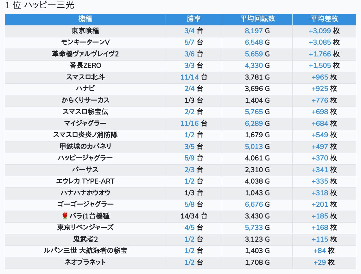361x274 pixels.
Task: Click the 番長ZERO machine name cell
Action: click(85, 66)
